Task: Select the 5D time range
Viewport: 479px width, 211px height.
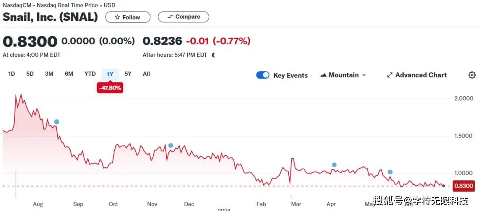Action: click(30, 74)
